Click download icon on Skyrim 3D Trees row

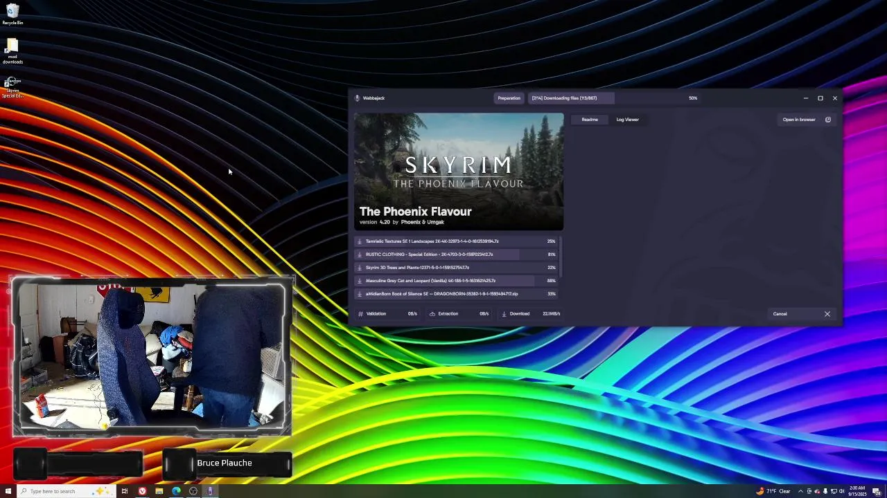click(x=359, y=268)
